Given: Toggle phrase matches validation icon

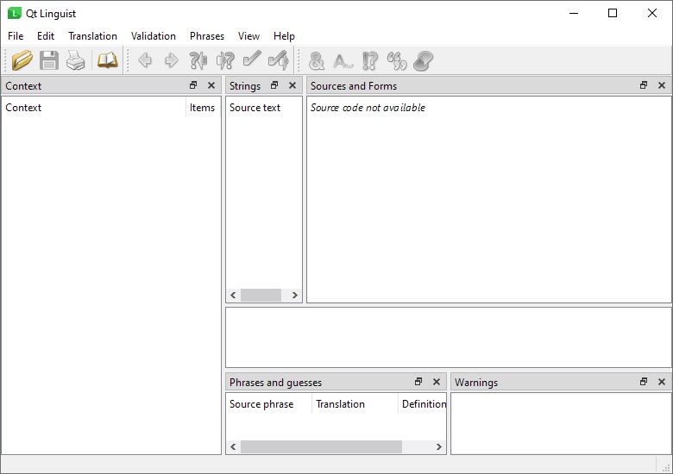Looking at the screenshot, I should point(397,61).
